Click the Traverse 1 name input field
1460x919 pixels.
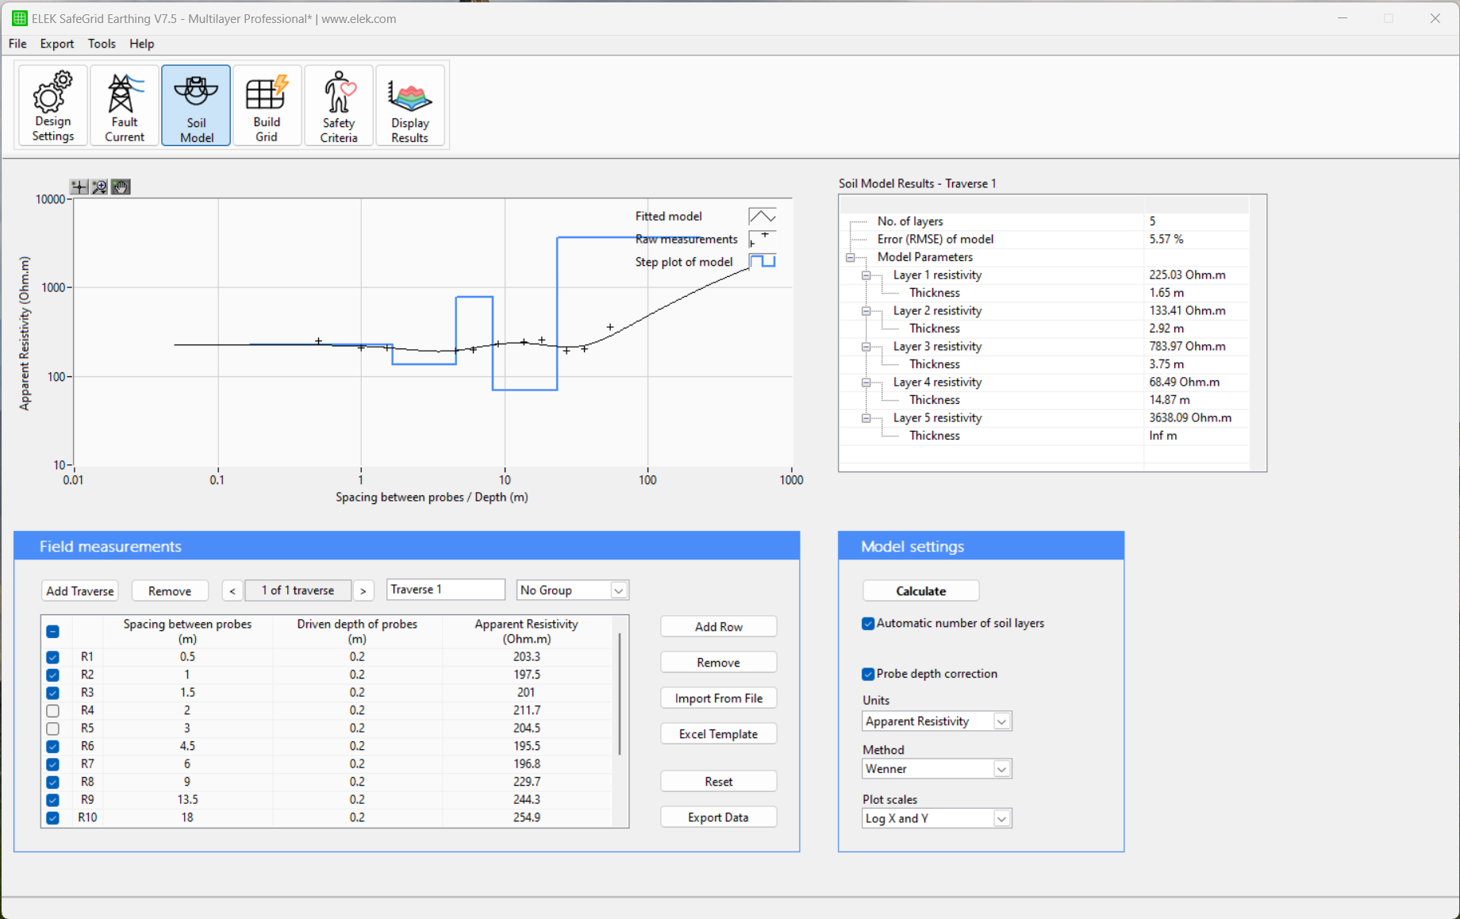(446, 590)
